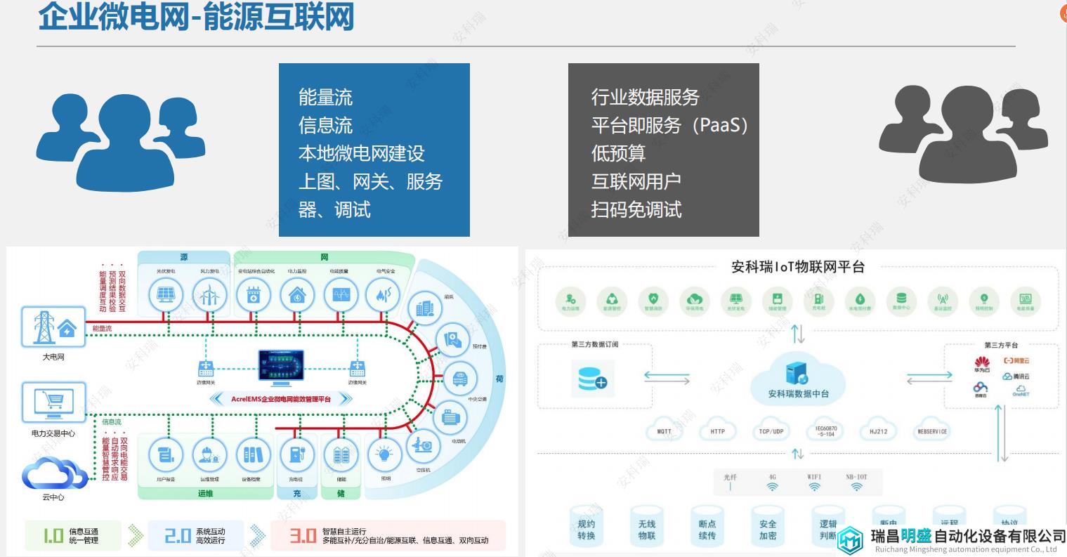1067x557 pixels.
Task: Select the 中央空调 icon
Action: coord(460,379)
